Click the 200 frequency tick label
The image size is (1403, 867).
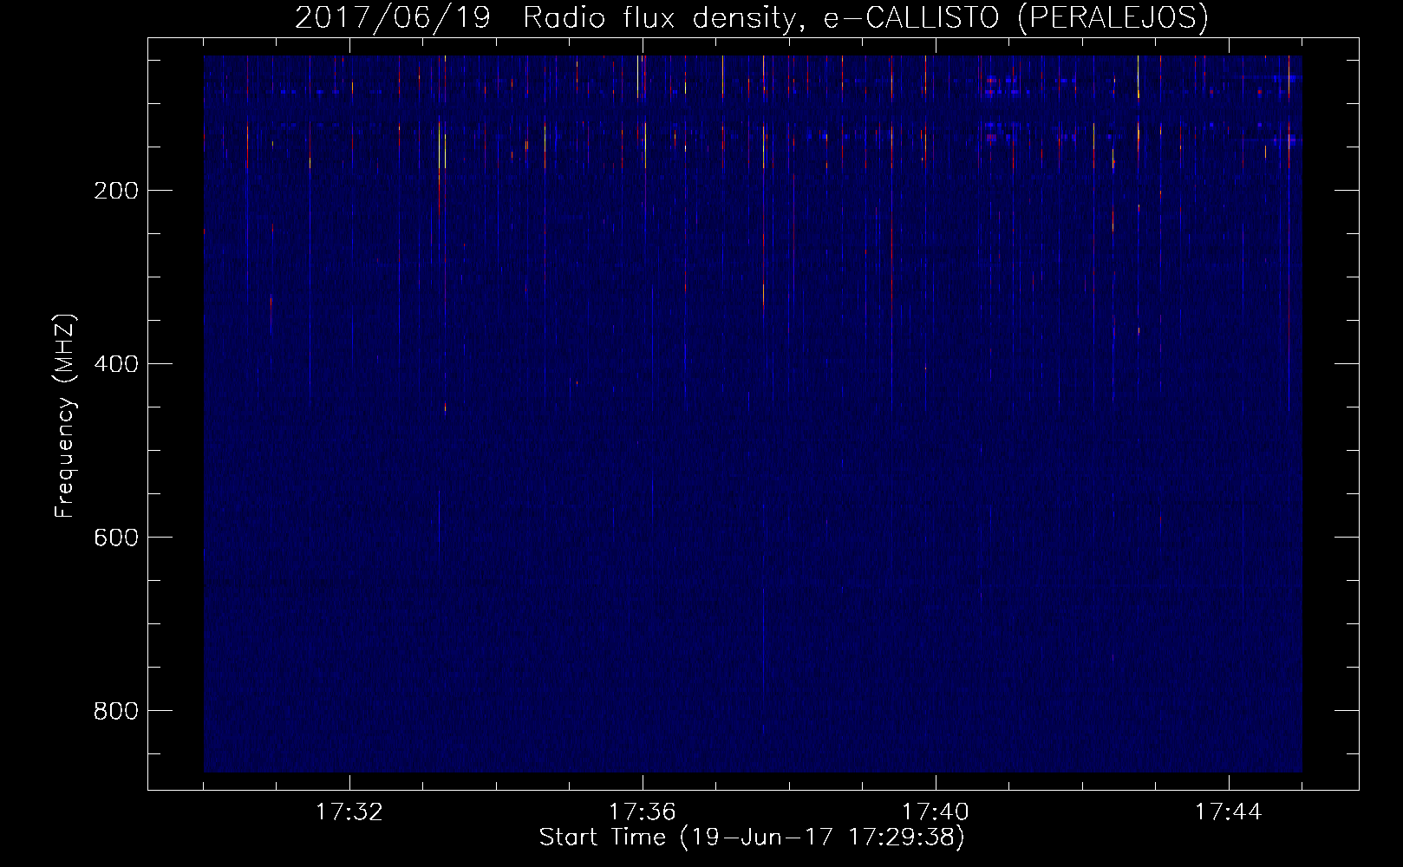click(x=115, y=191)
